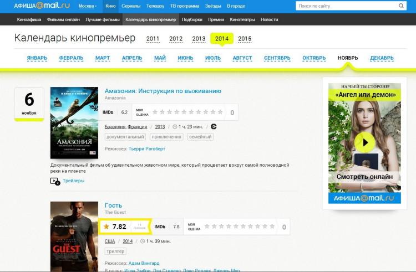Viewport: 416px width, 272px height.
Task: Give Гость a ten-star rating
Action: [x=272, y=227]
